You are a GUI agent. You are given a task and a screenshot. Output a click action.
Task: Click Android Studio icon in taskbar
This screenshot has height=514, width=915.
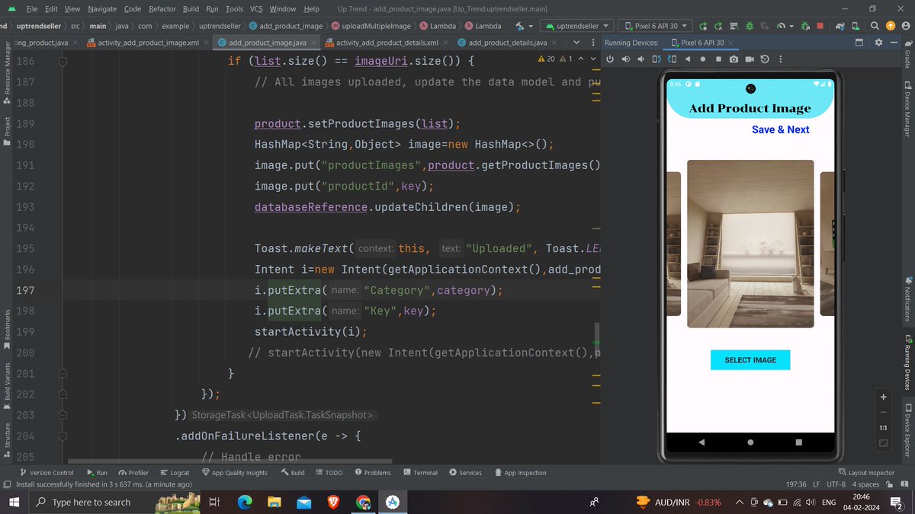[392, 502]
